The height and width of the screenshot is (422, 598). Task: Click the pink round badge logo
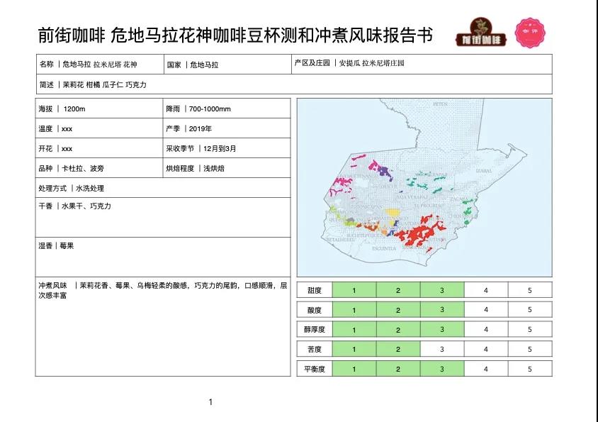click(x=530, y=34)
